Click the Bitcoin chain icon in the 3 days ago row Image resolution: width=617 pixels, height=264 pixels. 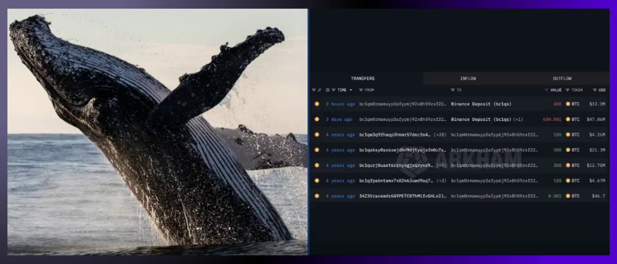click(317, 119)
